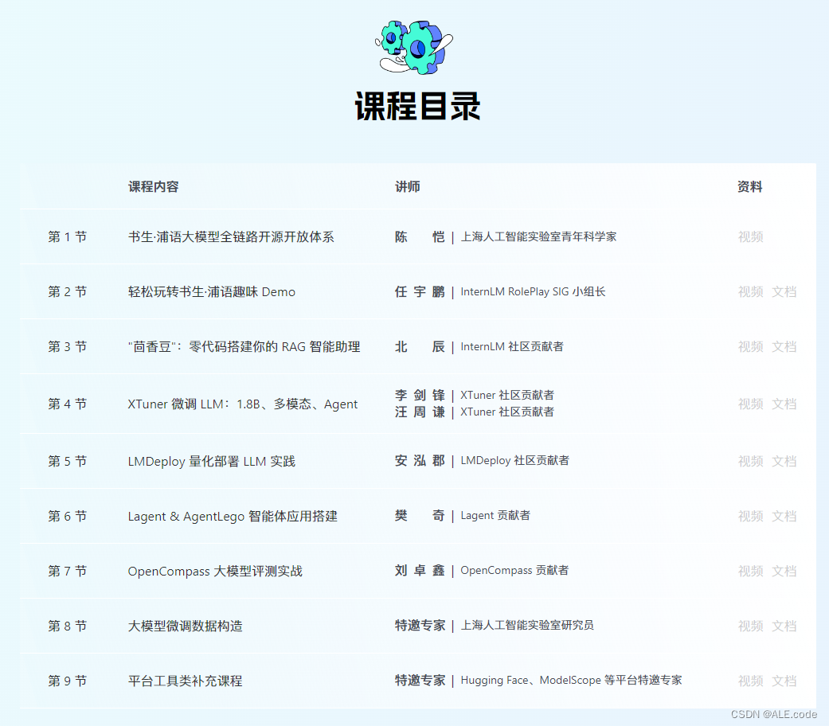Click lecturer name 刘卓鑫

(x=420, y=570)
